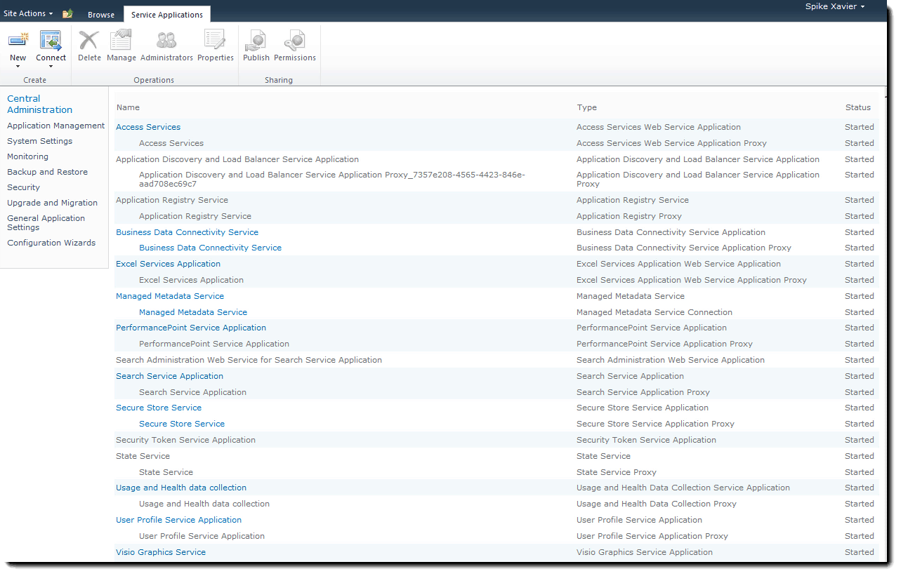This screenshot has height=583, width=908.
Task: Select the top-level Application Registry Service row
Action: click(x=496, y=200)
